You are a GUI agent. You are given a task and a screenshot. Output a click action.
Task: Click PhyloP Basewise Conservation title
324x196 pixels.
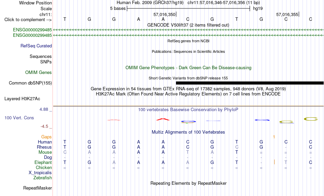tap(188, 110)
